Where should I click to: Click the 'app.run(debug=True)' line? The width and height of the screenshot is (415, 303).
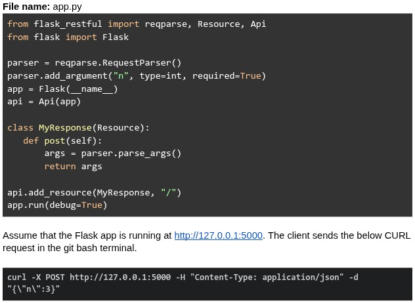click(57, 205)
